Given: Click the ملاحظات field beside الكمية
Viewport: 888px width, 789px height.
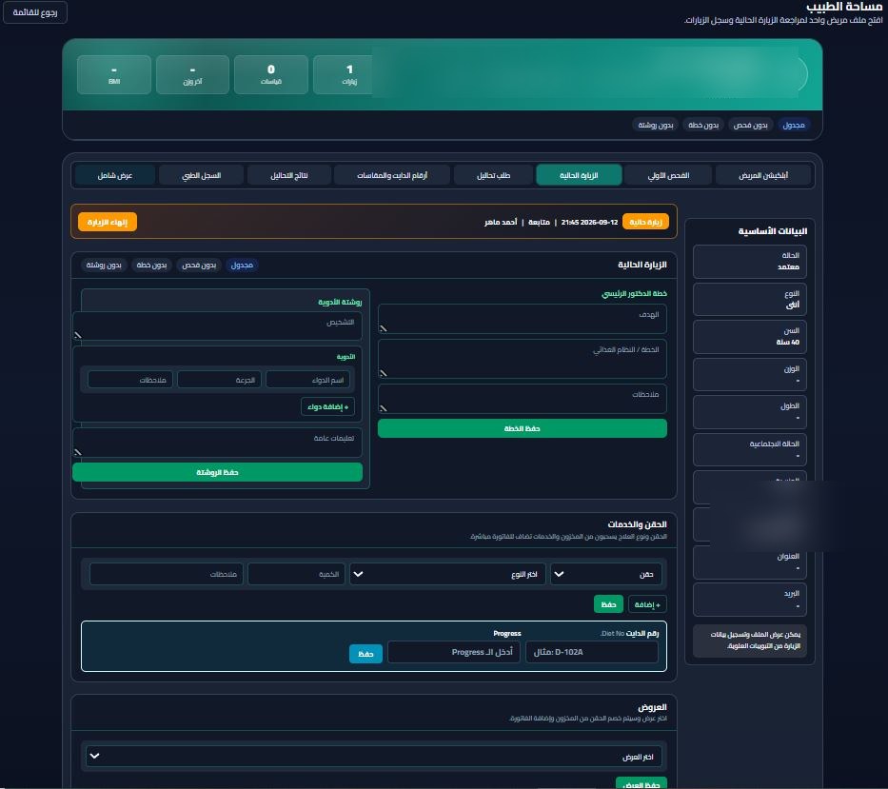Looking at the screenshot, I should (167, 574).
